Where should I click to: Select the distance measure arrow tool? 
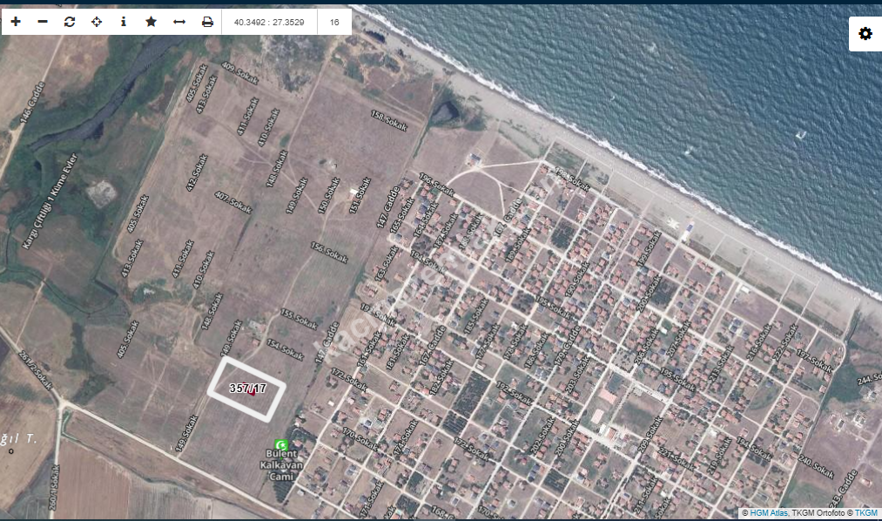point(179,22)
